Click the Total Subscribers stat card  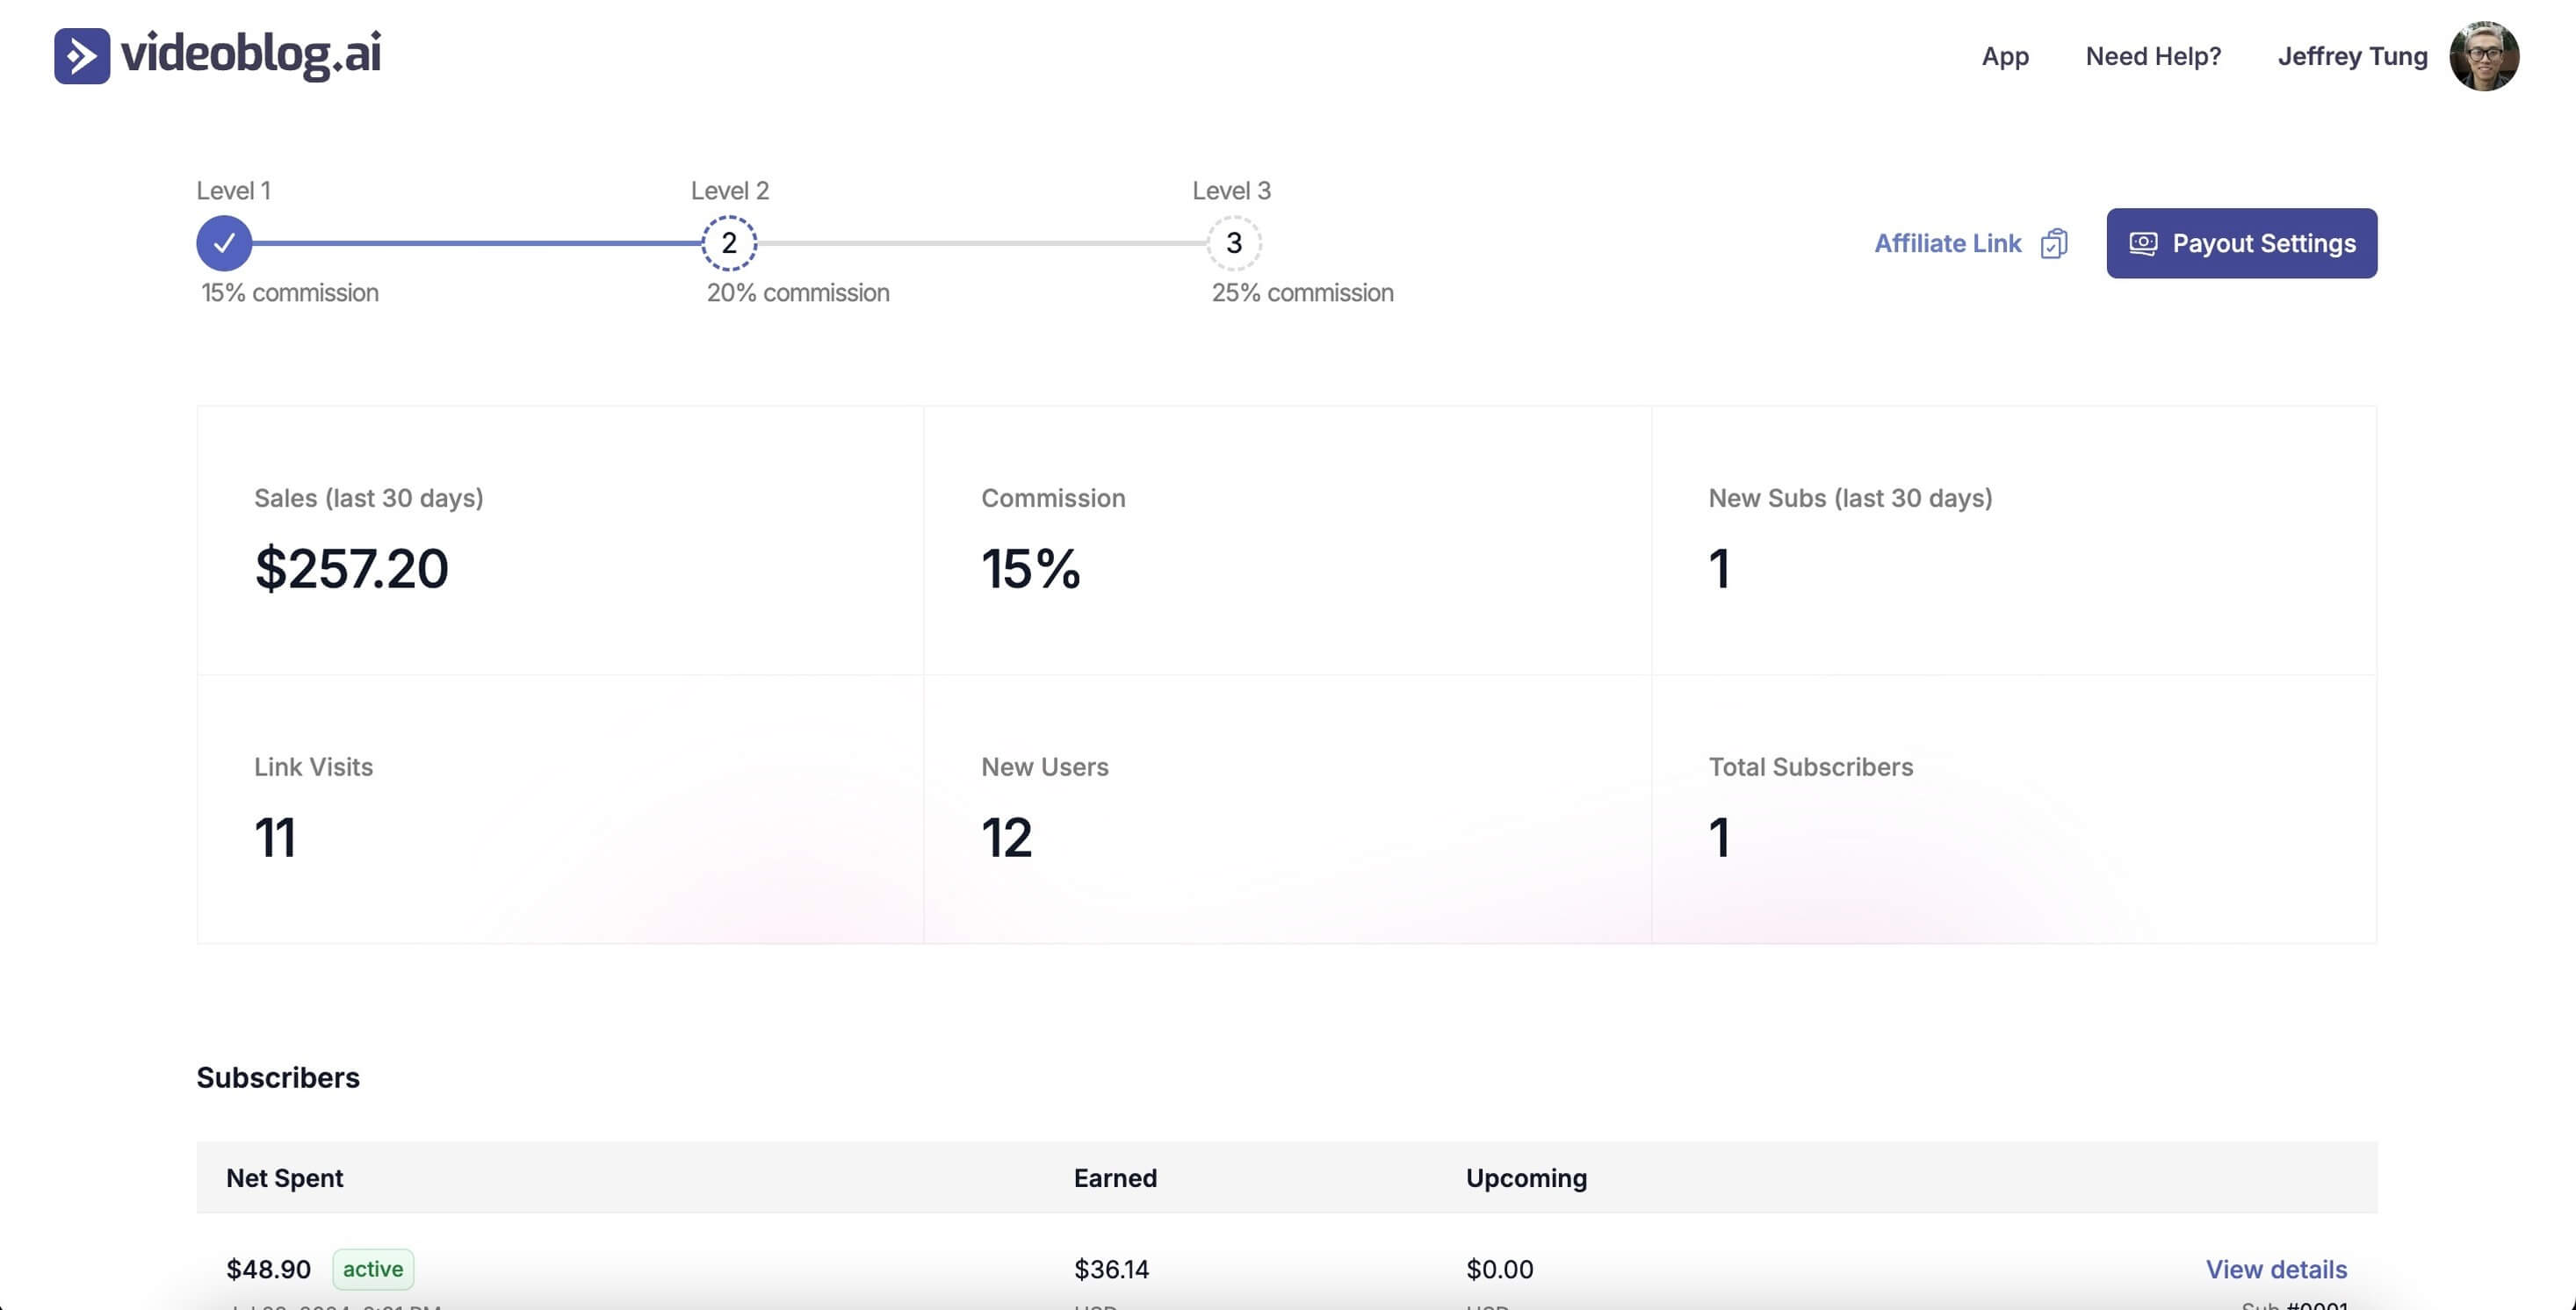tap(2013, 810)
